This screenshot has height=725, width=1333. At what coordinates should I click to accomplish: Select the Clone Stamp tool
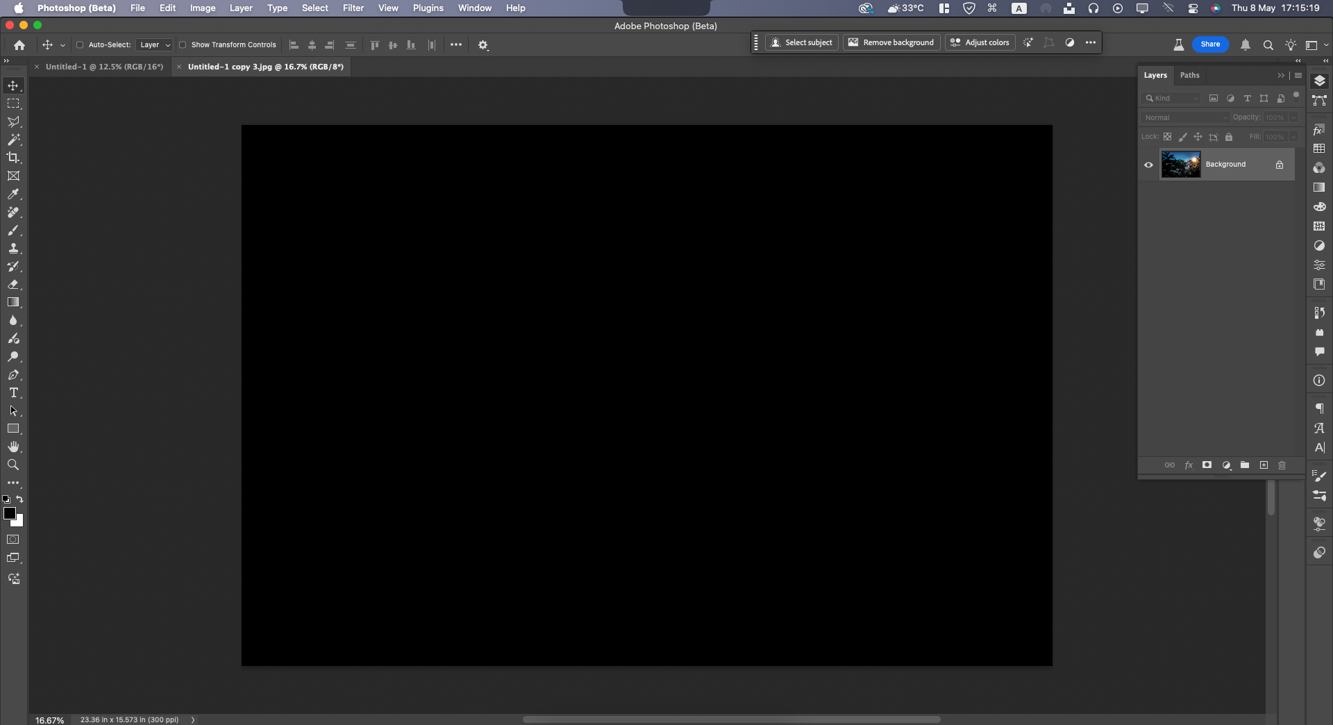13,249
